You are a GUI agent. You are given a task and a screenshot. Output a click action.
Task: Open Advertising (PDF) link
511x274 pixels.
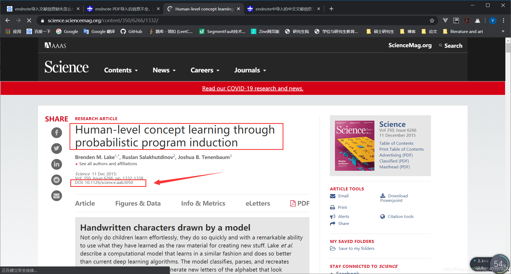(396, 155)
